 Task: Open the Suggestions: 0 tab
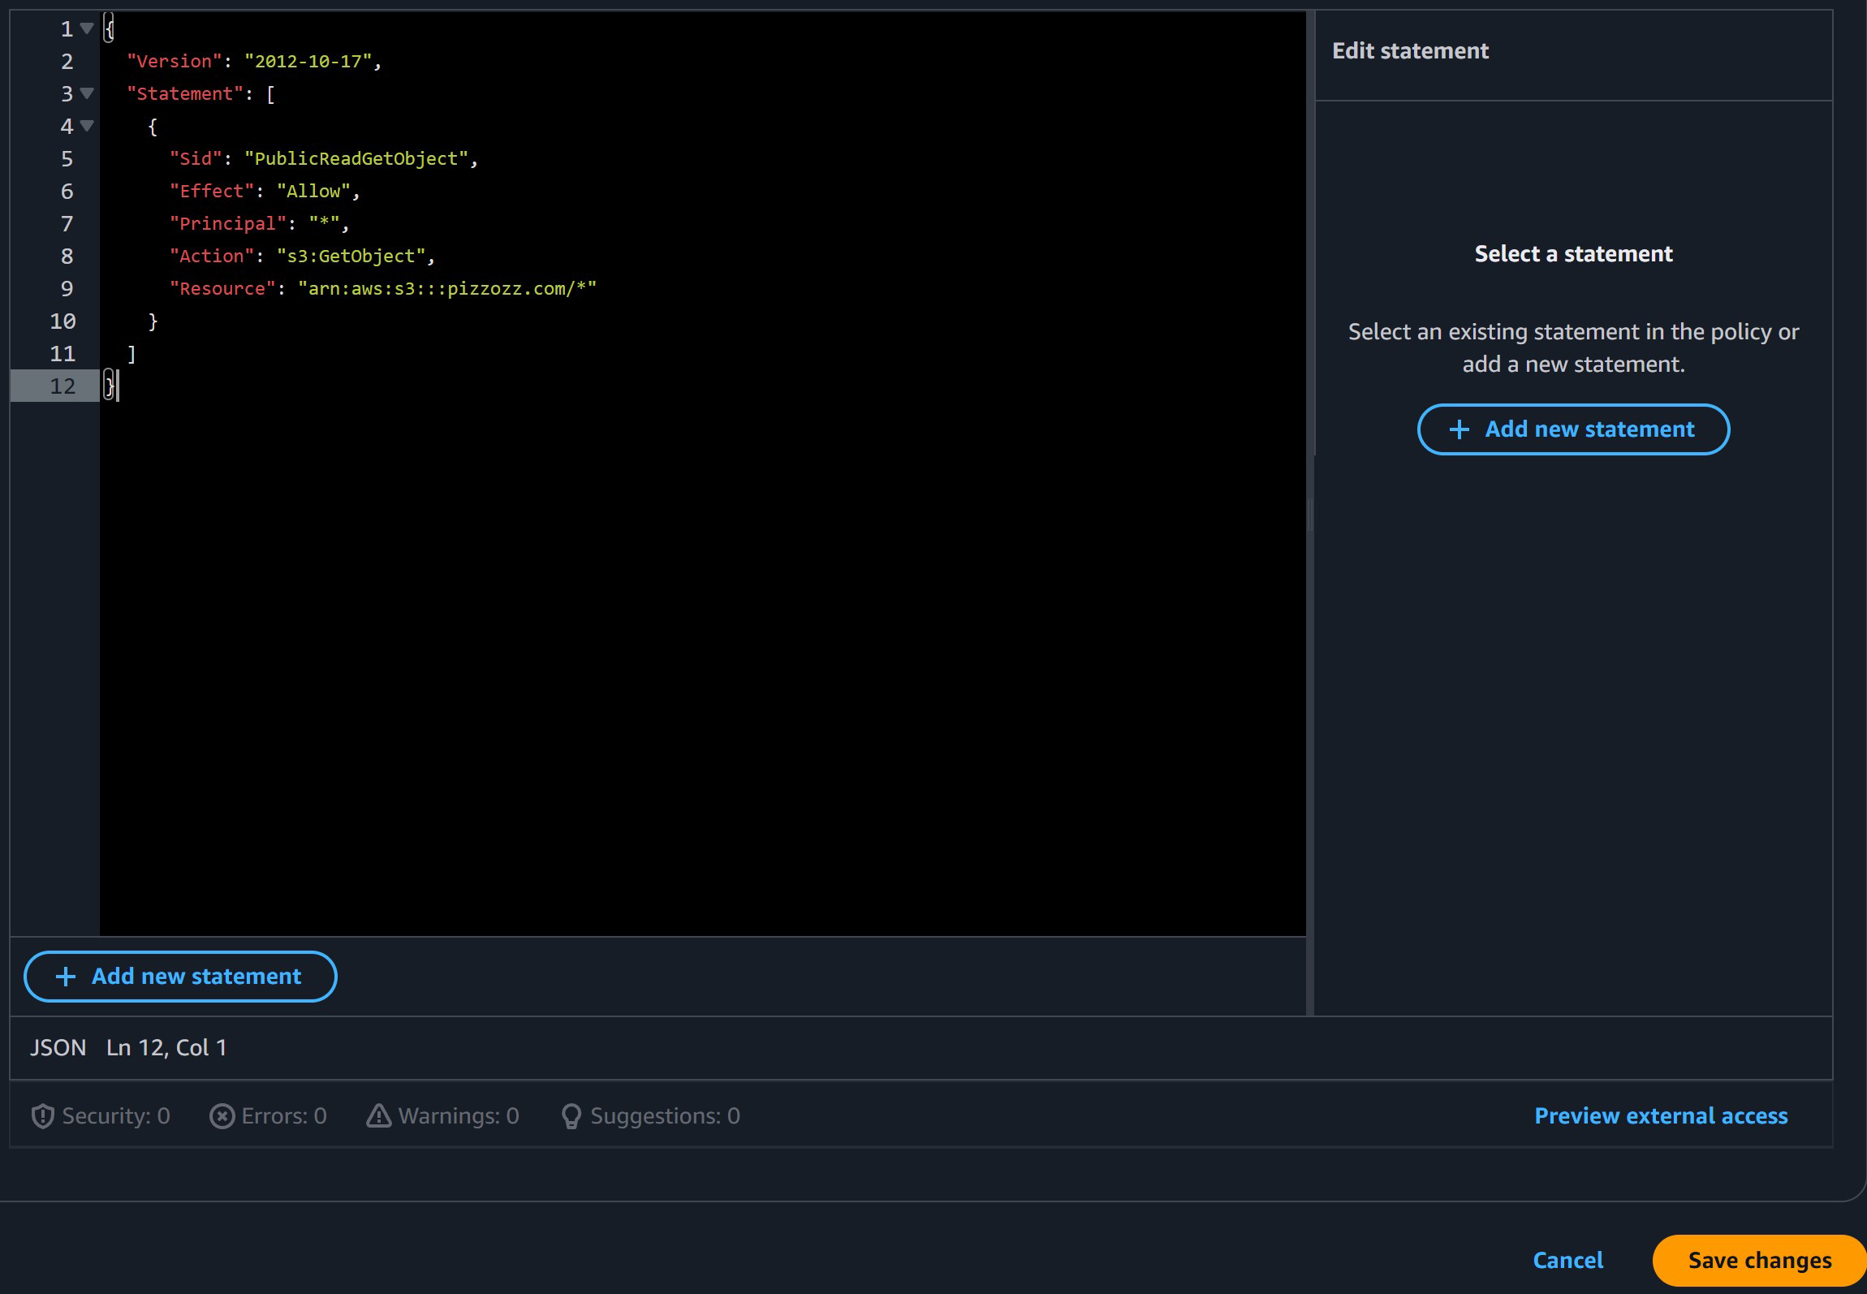(x=665, y=1116)
